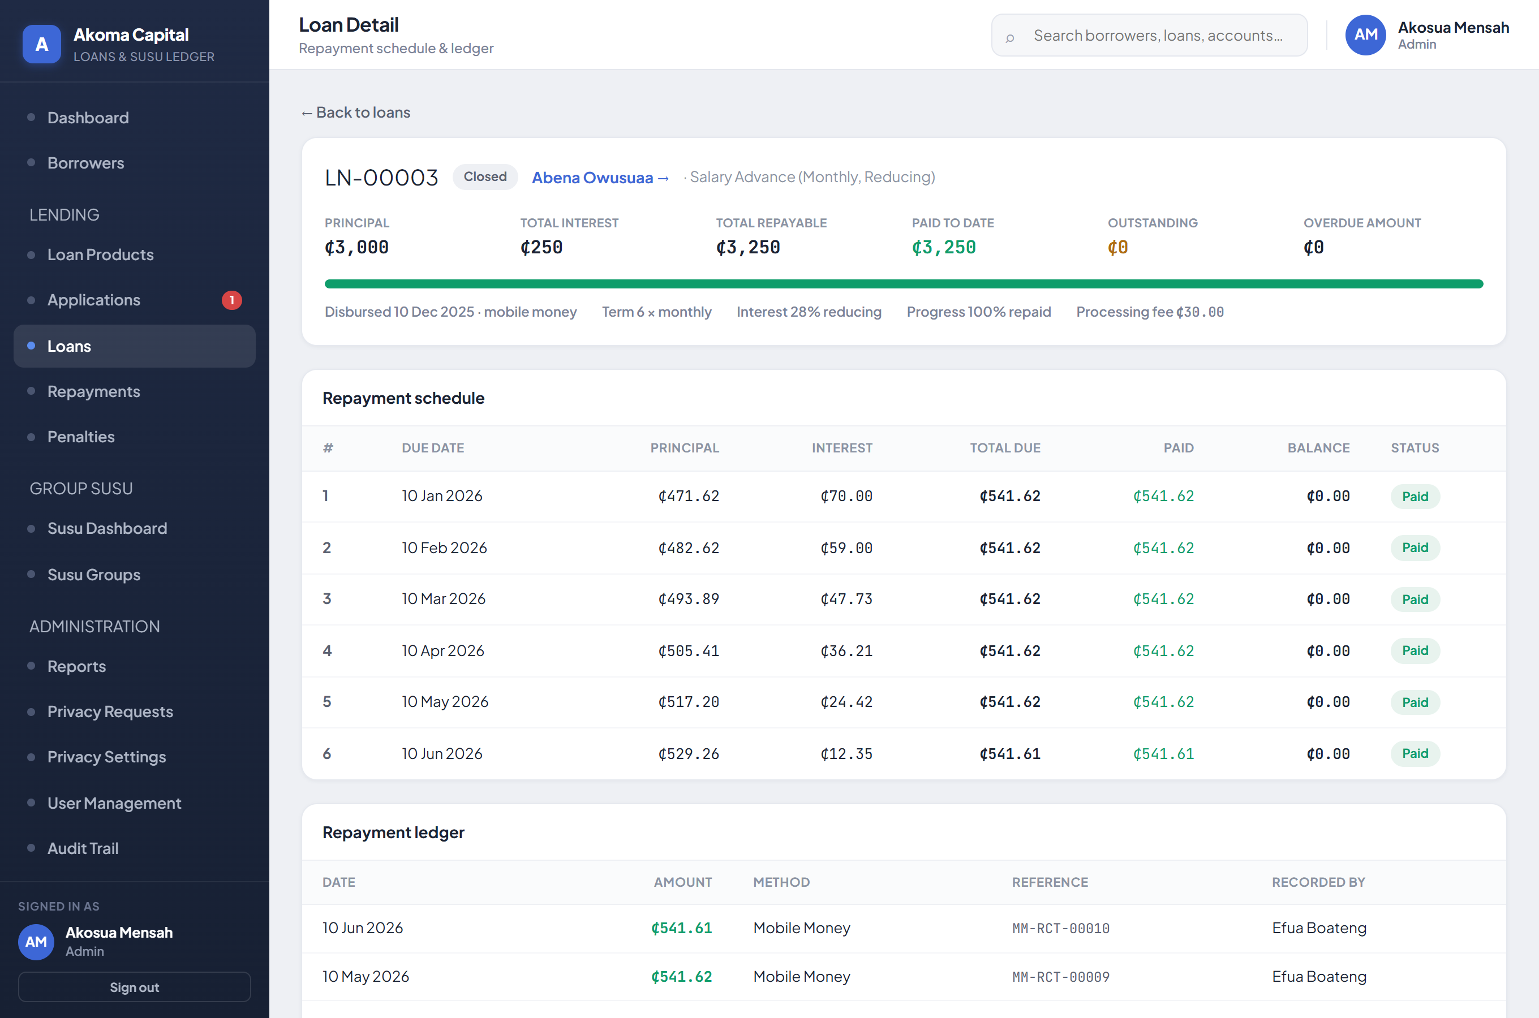This screenshot has height=1018, width=1539.
Task: Go to User Management
Action: 135,803
